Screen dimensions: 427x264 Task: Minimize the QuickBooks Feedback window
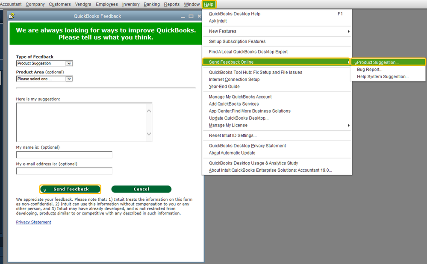[x=183, y=16]
